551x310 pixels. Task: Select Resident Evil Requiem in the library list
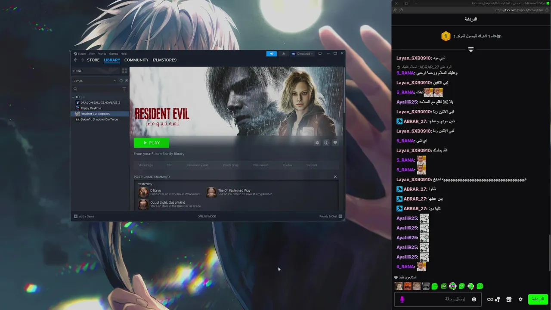[x=100, y=114]
